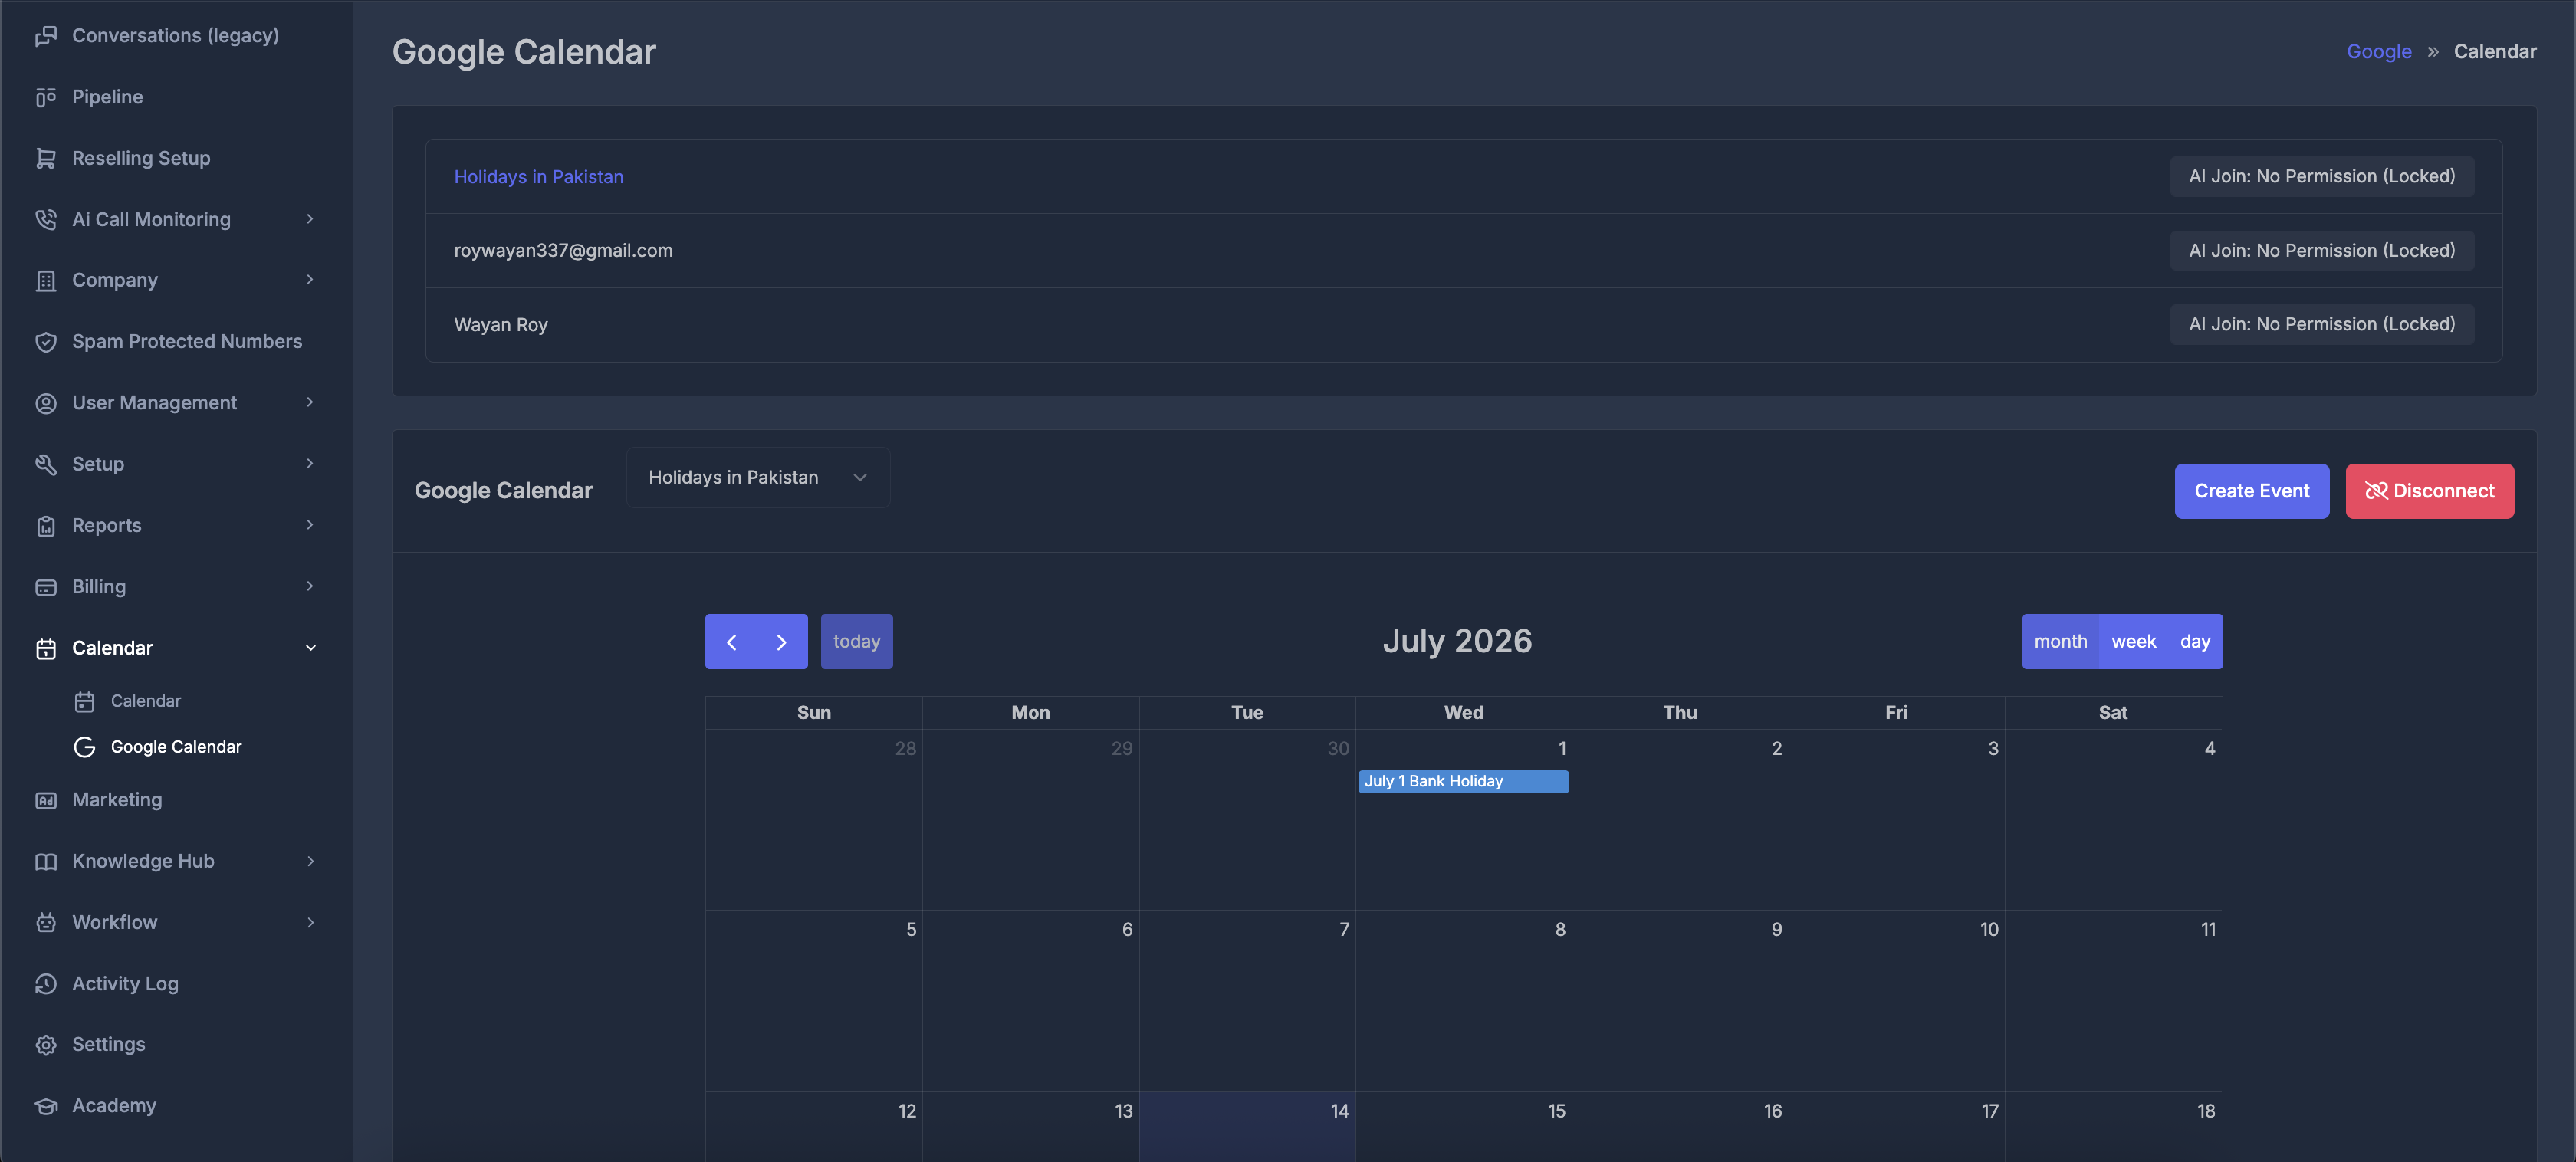Image resolution: width=2576 pixels, height=1162 pixels.
Task: Click the Ai Call Monitoring phone icon
Action: pos(46,219)
